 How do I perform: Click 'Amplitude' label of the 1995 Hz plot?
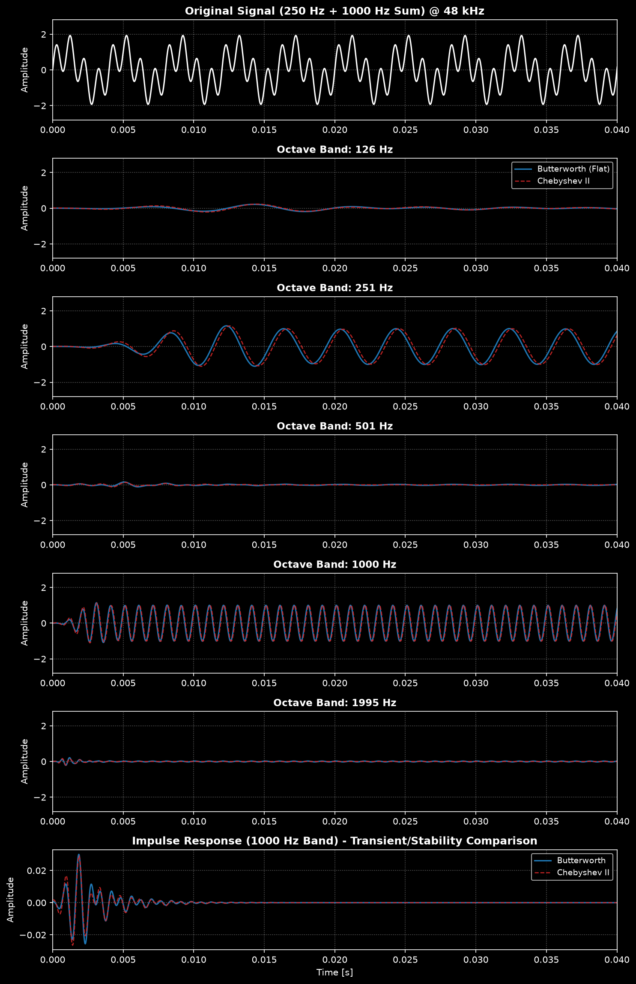point(24,761)
